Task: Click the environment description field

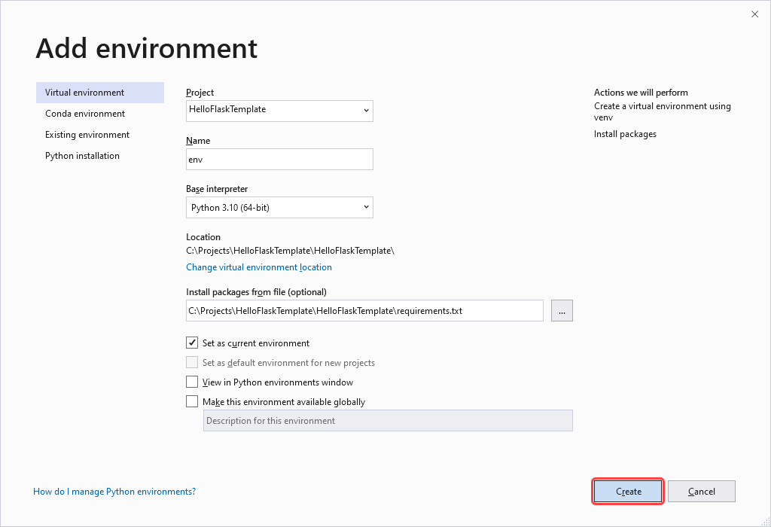Action: click(x=388, y=420)
